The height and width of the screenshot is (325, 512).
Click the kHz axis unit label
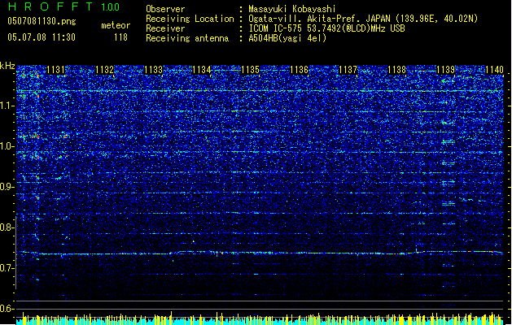pyautogui.click(x=7, y=66)
